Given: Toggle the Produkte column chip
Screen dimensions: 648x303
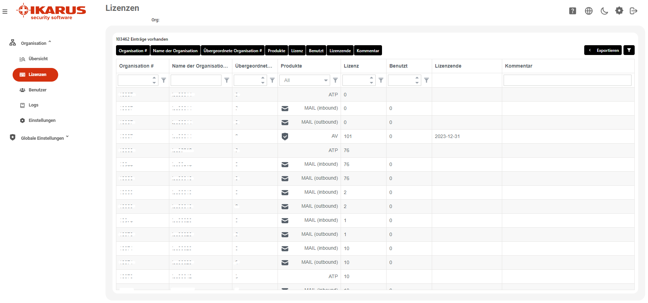Looking at the screenshot, I should (x=277, y=50).
